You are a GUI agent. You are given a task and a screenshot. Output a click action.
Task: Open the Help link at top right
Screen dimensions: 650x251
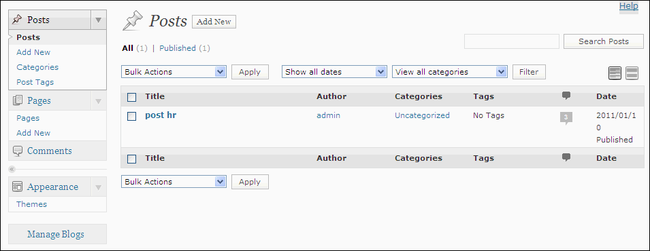click(x=628, y=6)
